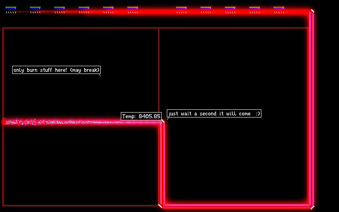Screen dimensions: 339x212
Task: Click the 'just wait a second it will come :)' sign
Action: pyautogui.click(x=214, y=114)
